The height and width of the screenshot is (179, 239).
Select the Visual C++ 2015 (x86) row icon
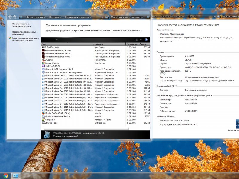43,110
